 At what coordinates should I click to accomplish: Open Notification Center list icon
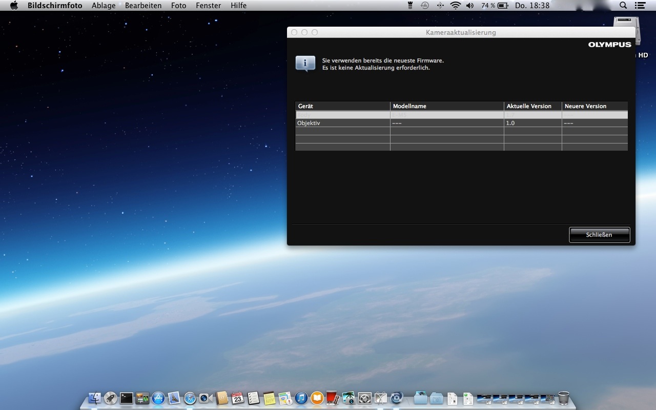click(x=639, y=6)
